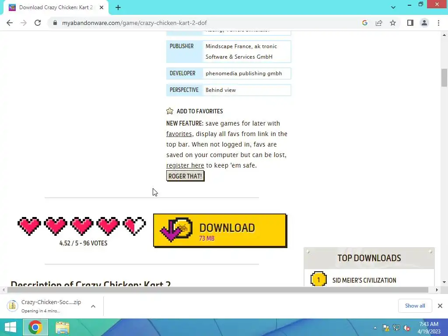Click the muted volume tray icon
The width and height of the screenshot is (448, 336).
pos(407,328)
